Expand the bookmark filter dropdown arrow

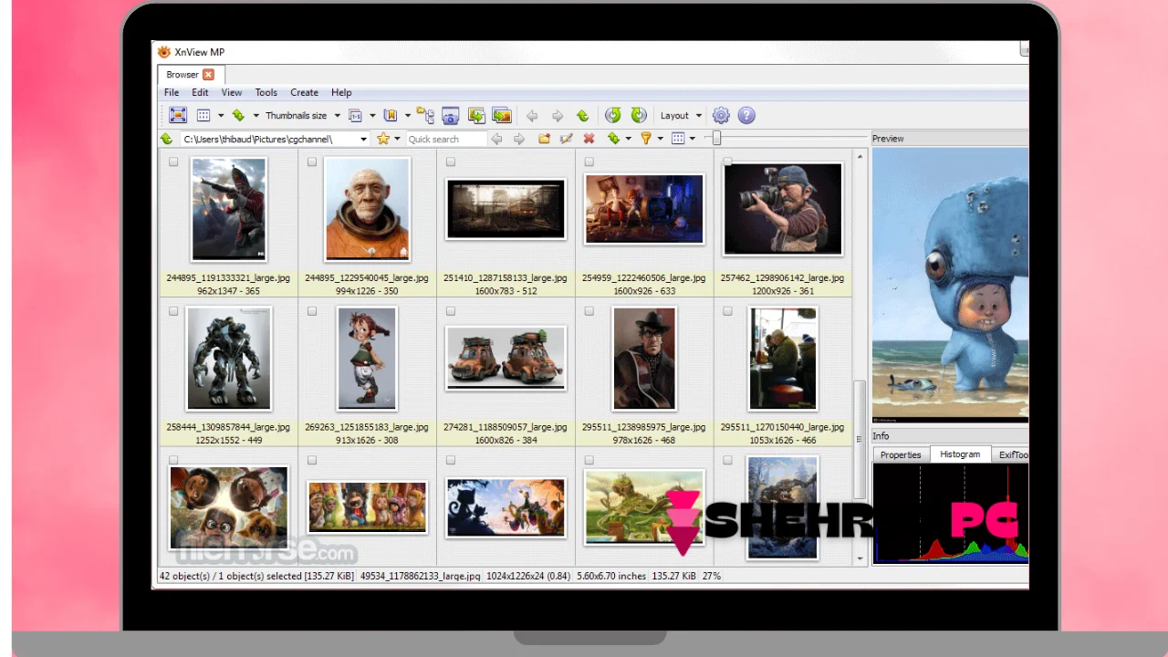(407, 116)
